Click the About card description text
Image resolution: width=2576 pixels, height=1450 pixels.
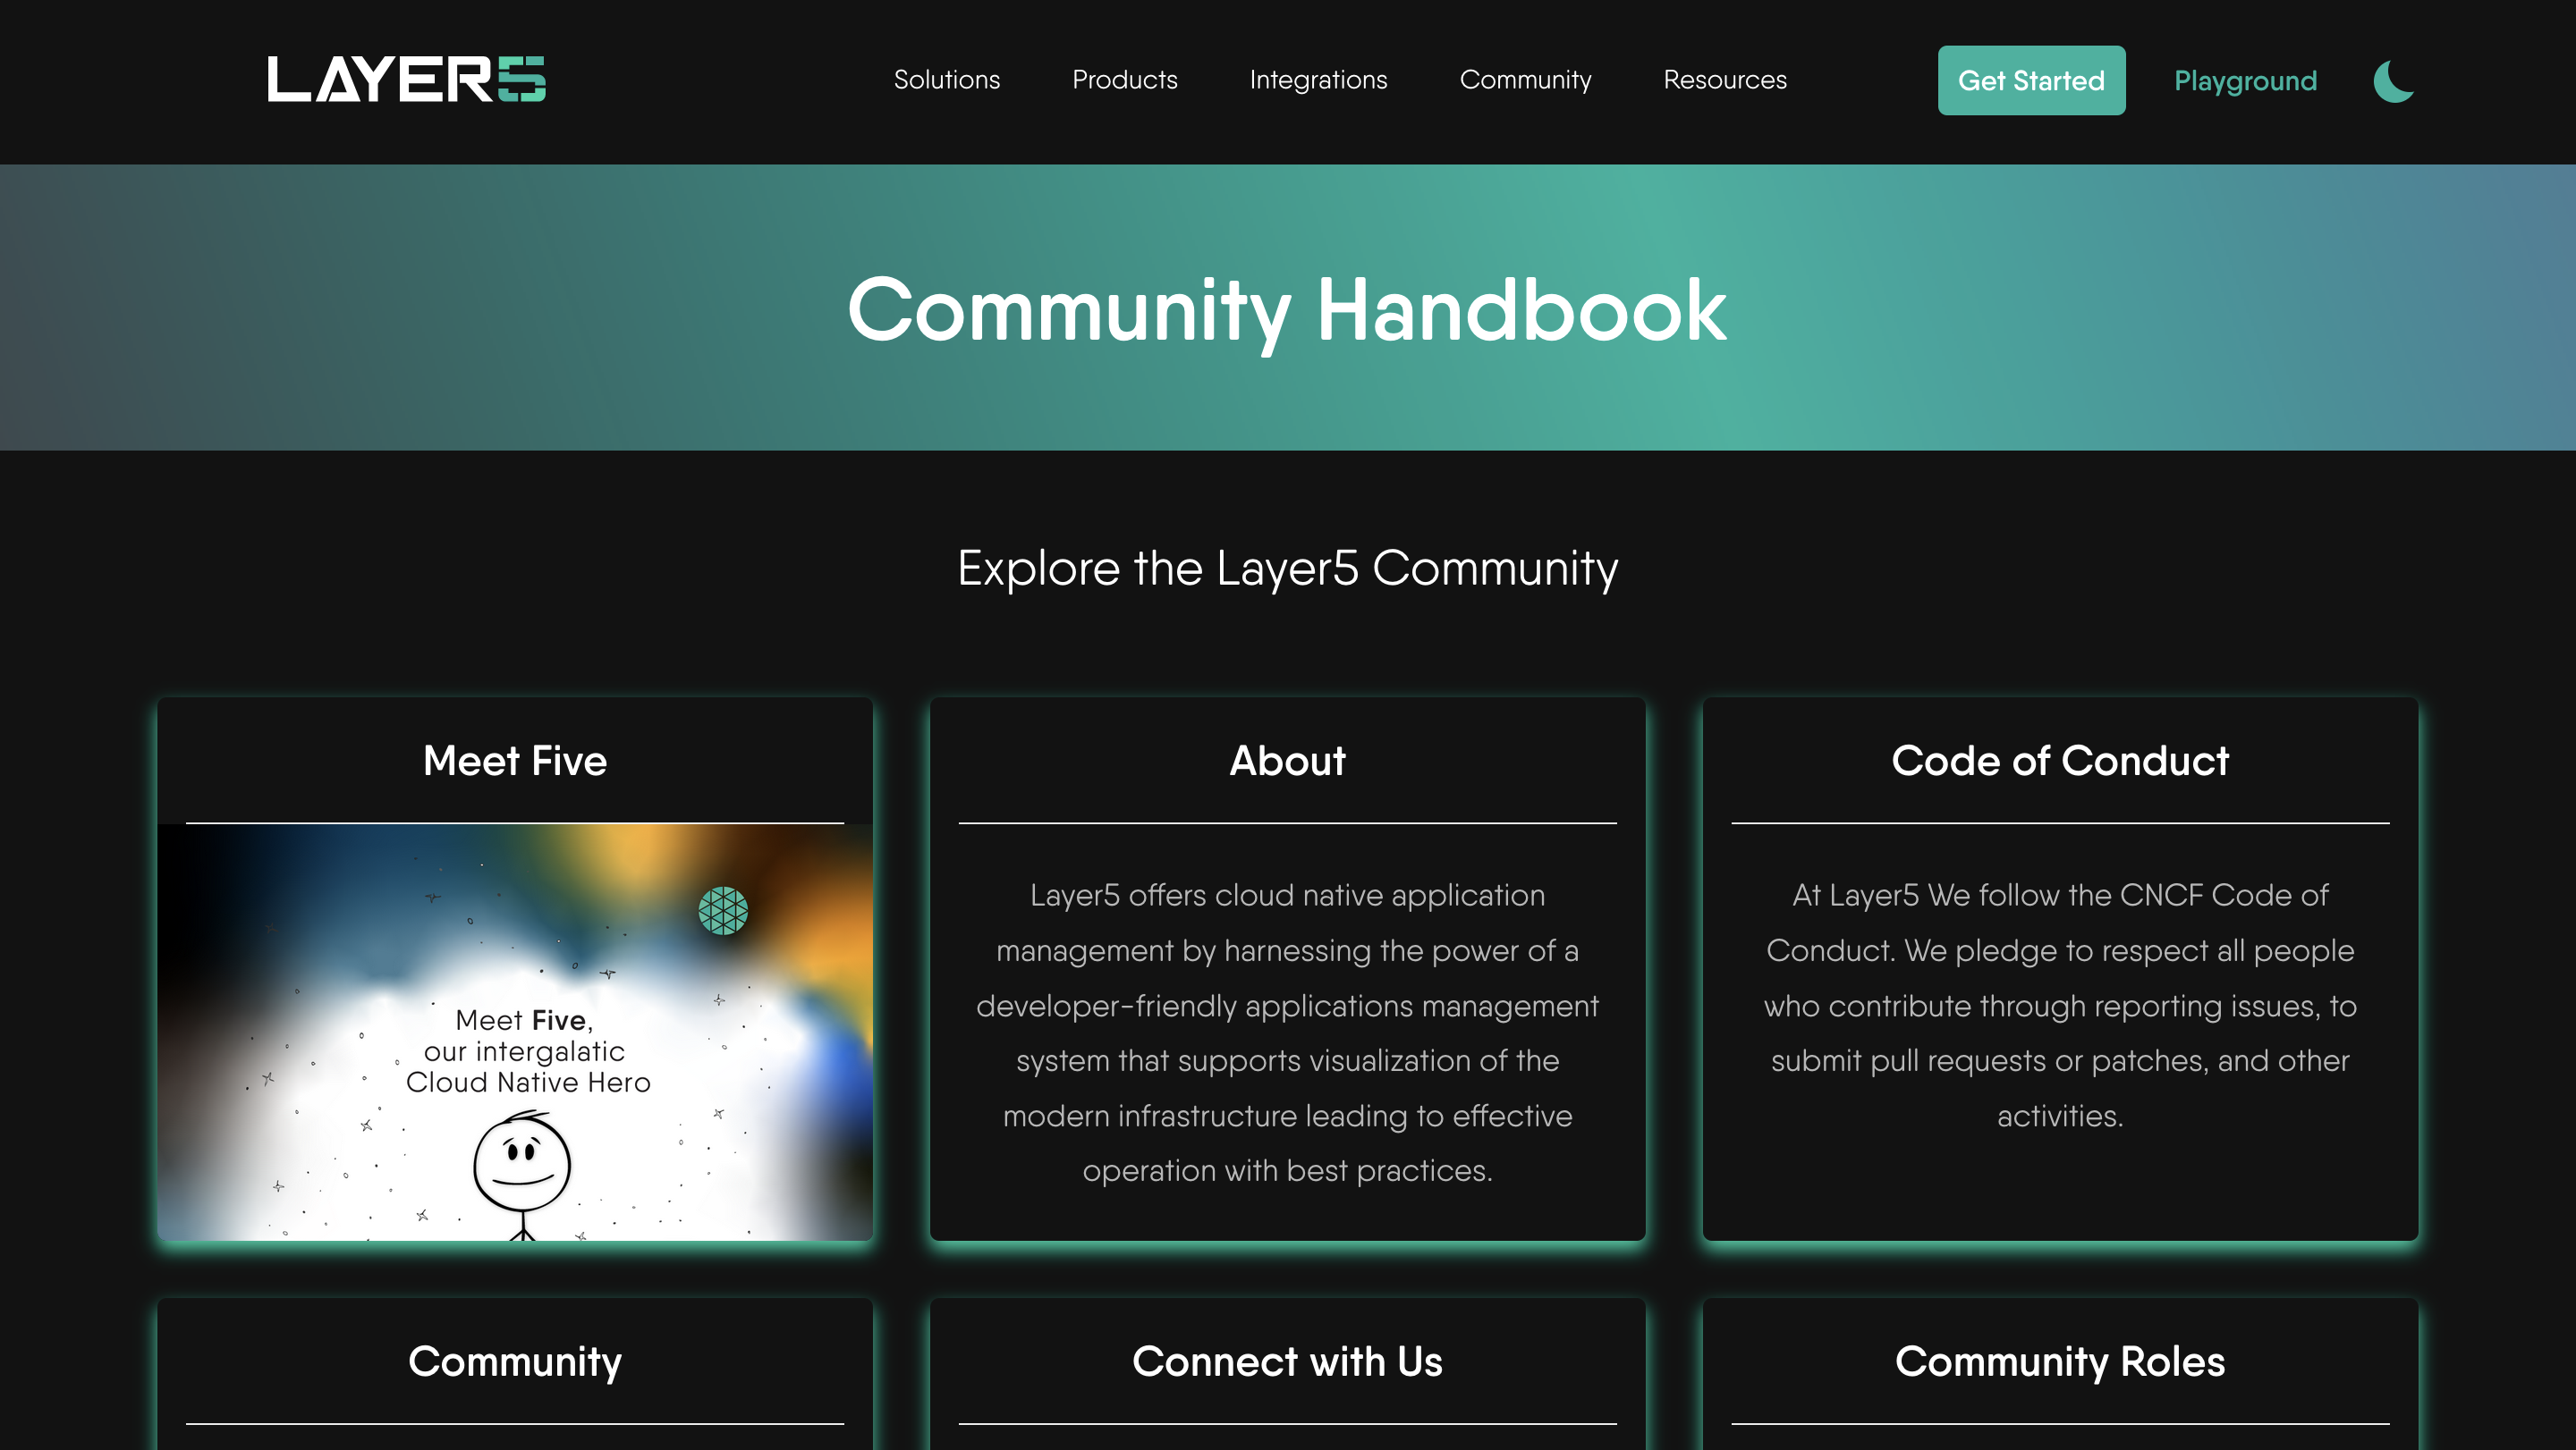pyautogui.click(x=1287, y=1033)
